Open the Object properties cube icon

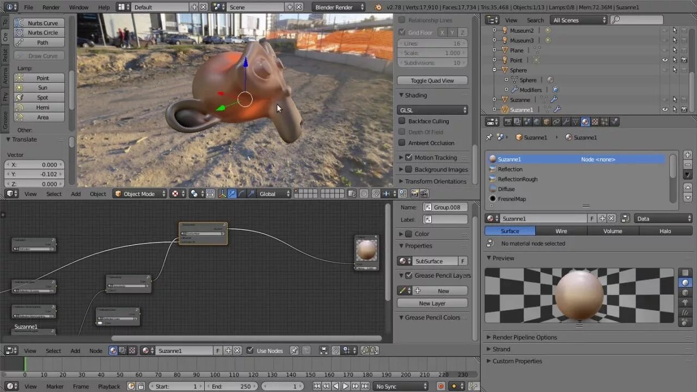546,122
